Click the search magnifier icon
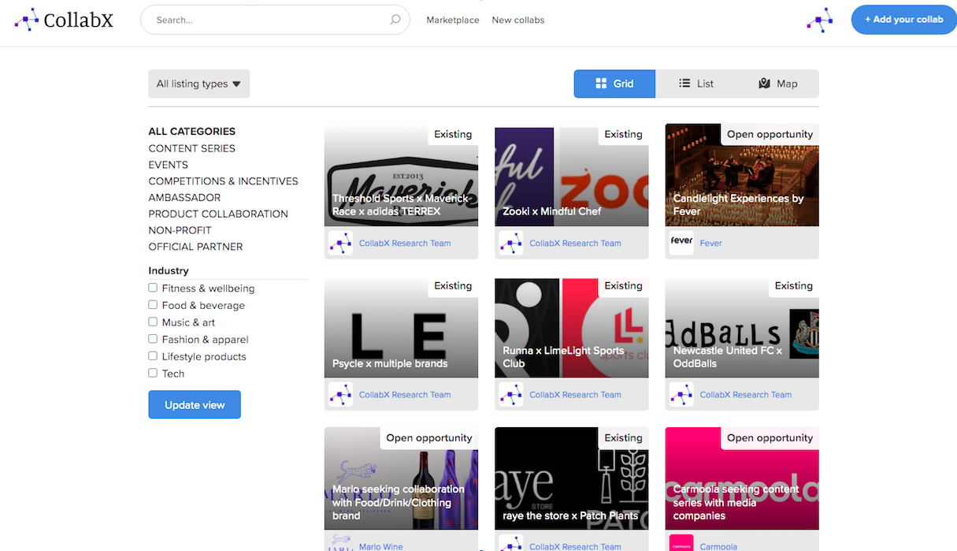Image resolution: width=957 pixels, height=551 pixels. 395,20
